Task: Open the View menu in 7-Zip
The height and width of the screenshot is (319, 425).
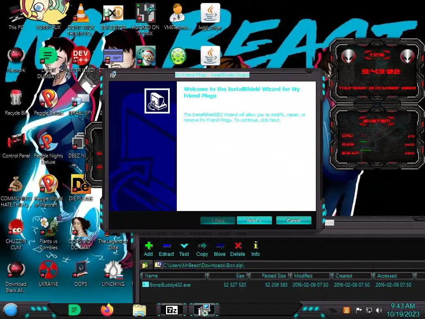Action: [178, 233]
